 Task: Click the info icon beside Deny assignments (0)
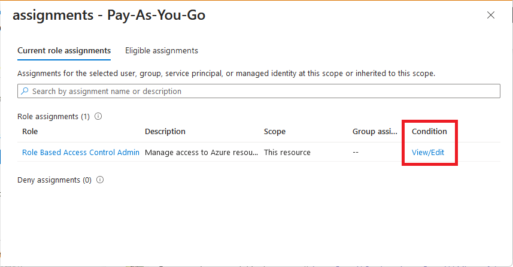pyautogui.click(x=100, y=180)
